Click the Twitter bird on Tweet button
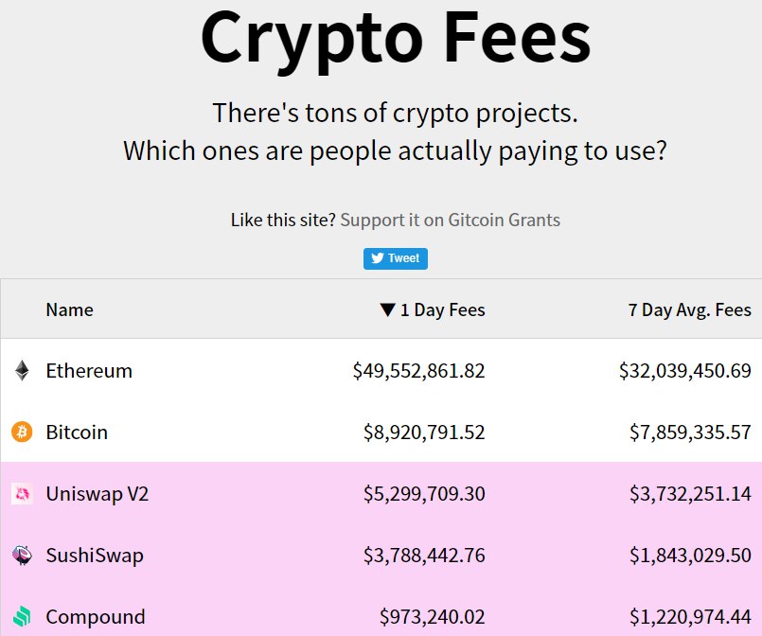This screenshot has width=762, height=636. click(x=378, y=258)
